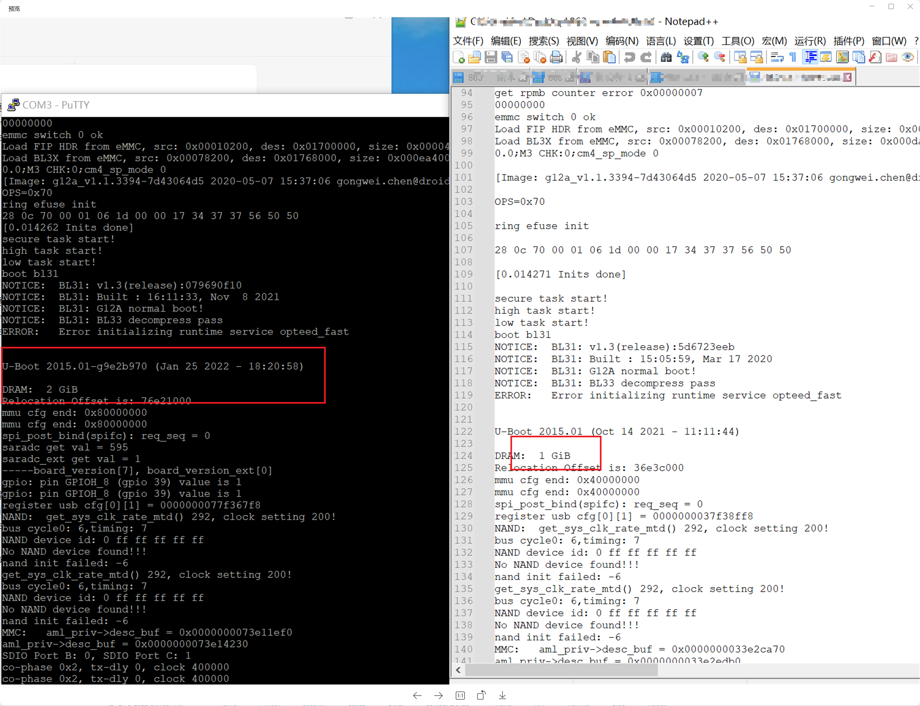
Task: Expand the 插件(P) menu
Action: coord(849,41)
